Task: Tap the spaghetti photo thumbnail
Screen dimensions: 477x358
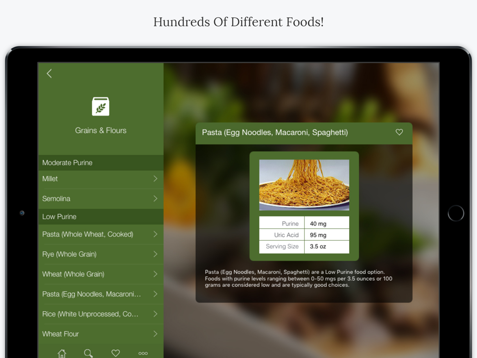Action: point(304,185)
